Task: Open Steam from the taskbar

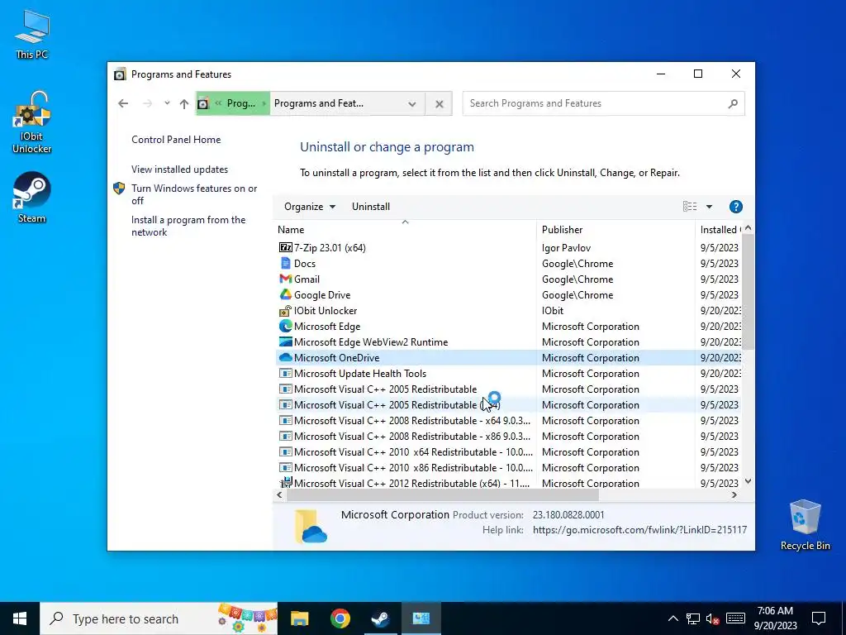Action: click(380, 618)
